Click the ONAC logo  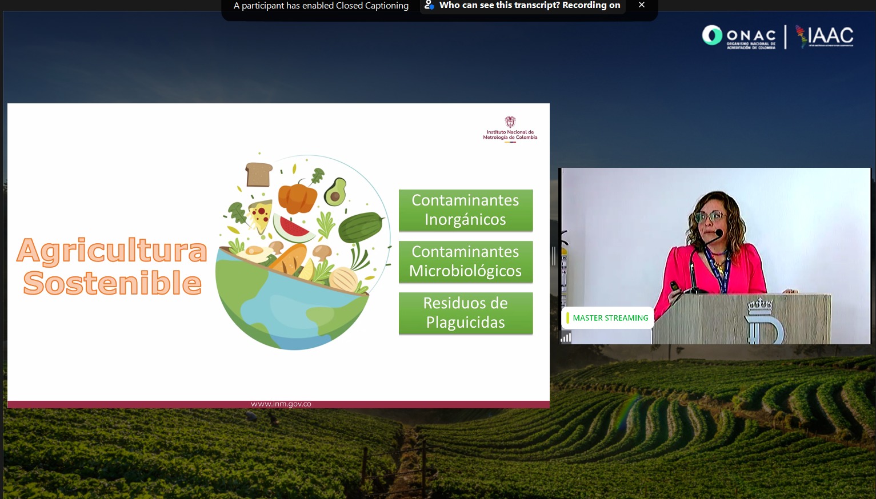click(x=739, y=37)
